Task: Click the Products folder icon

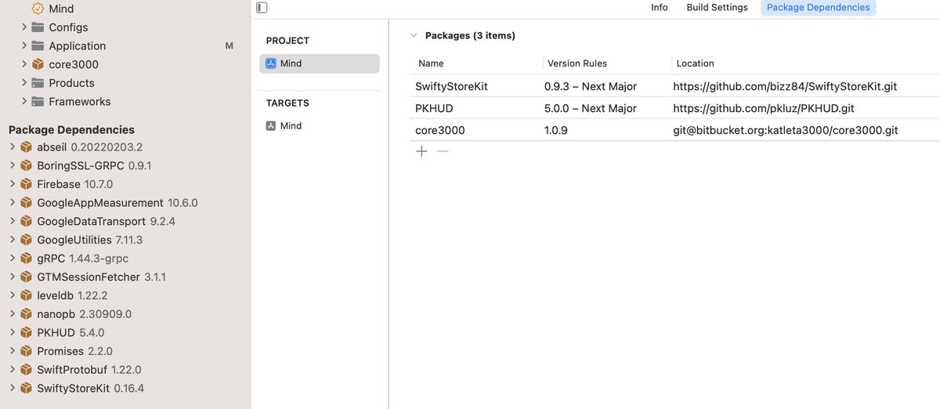Action: [x=38, y=83]
